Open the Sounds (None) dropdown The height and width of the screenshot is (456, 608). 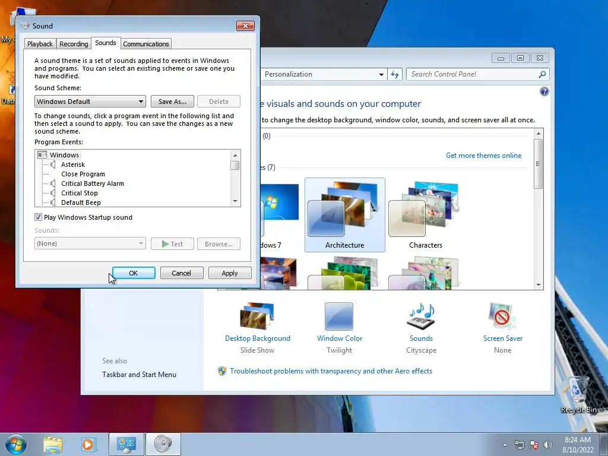coord(90,243)
